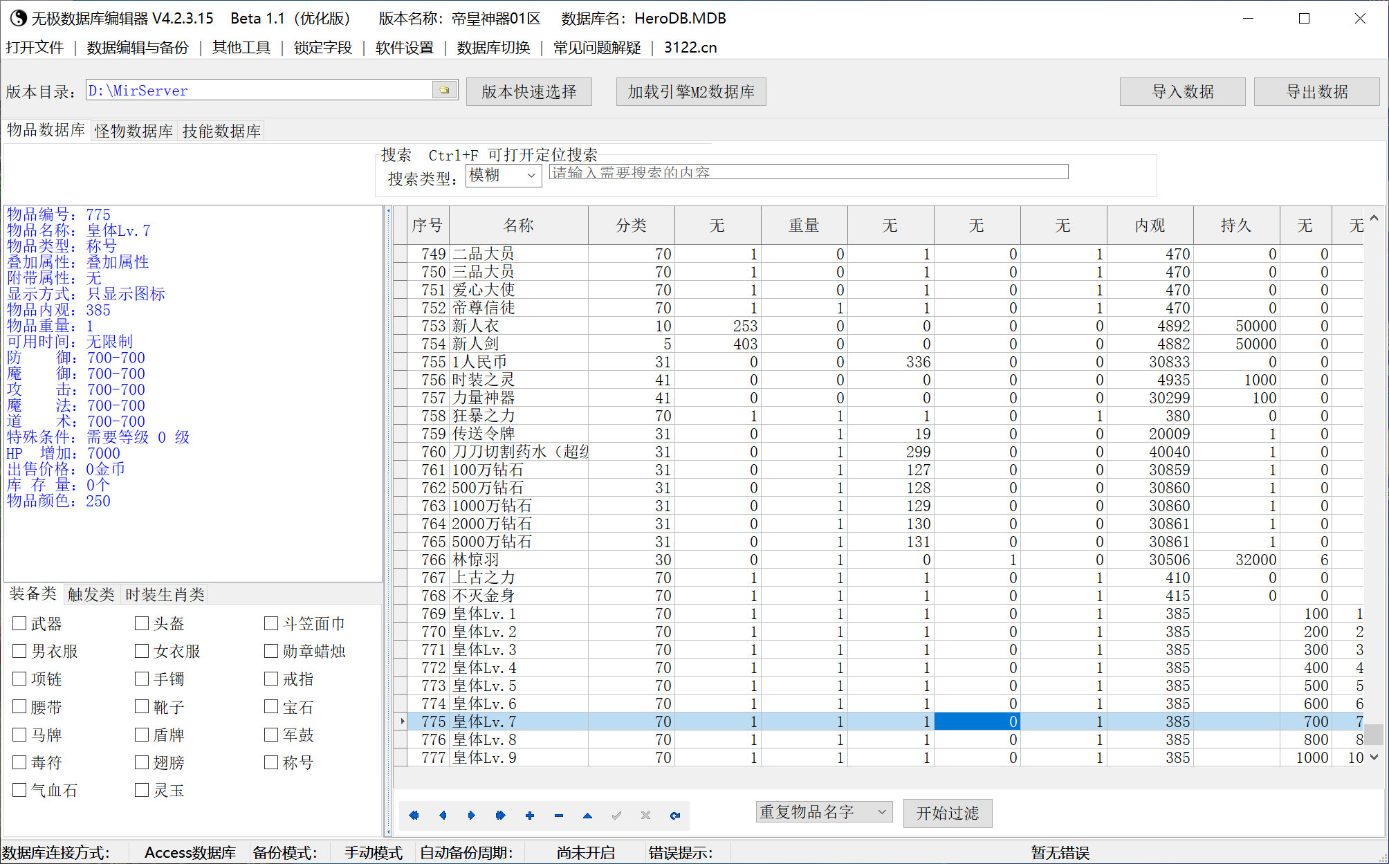Switch to 技能数据库 tab
Screen dimensions: 1389x864
(221, 131)
